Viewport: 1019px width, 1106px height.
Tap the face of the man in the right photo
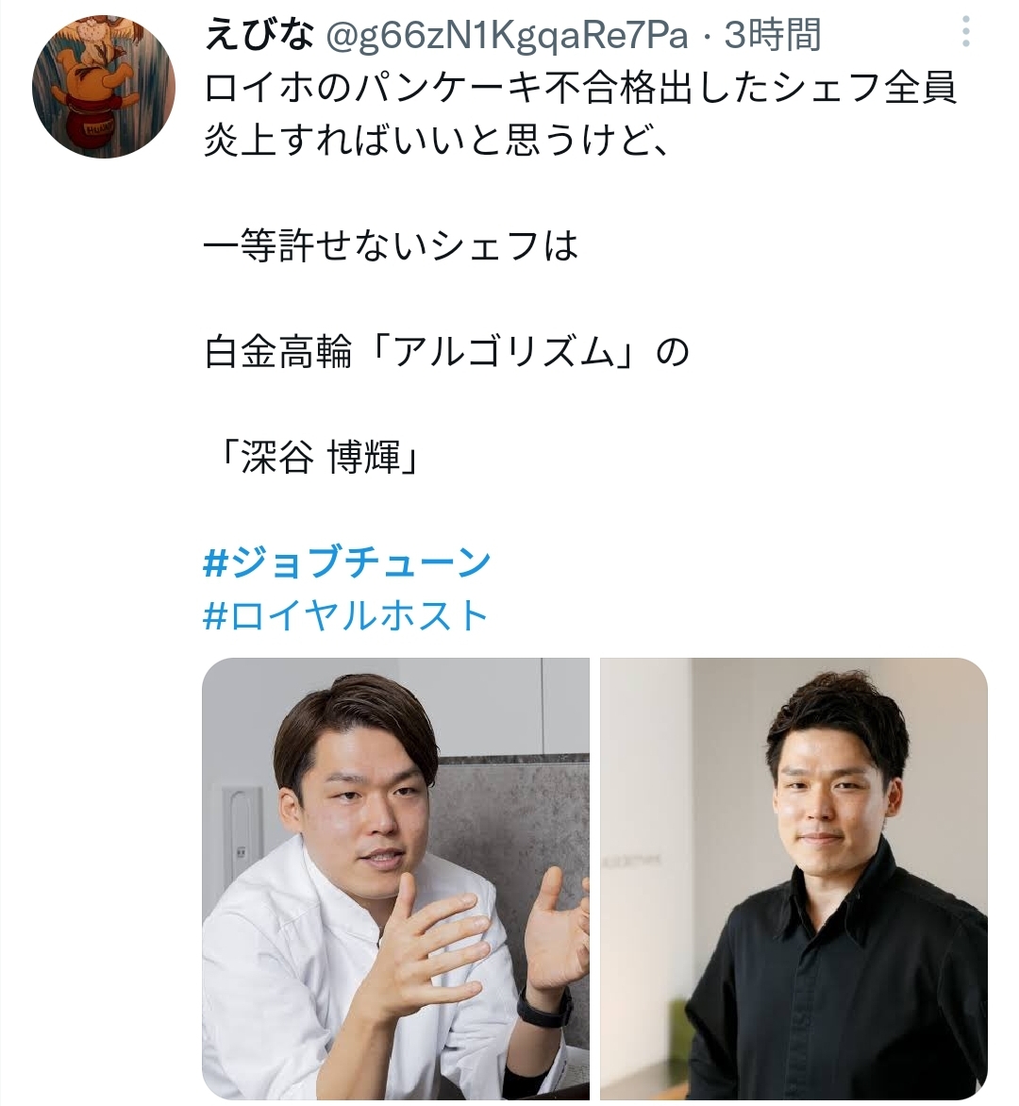[x=832, y=800]
